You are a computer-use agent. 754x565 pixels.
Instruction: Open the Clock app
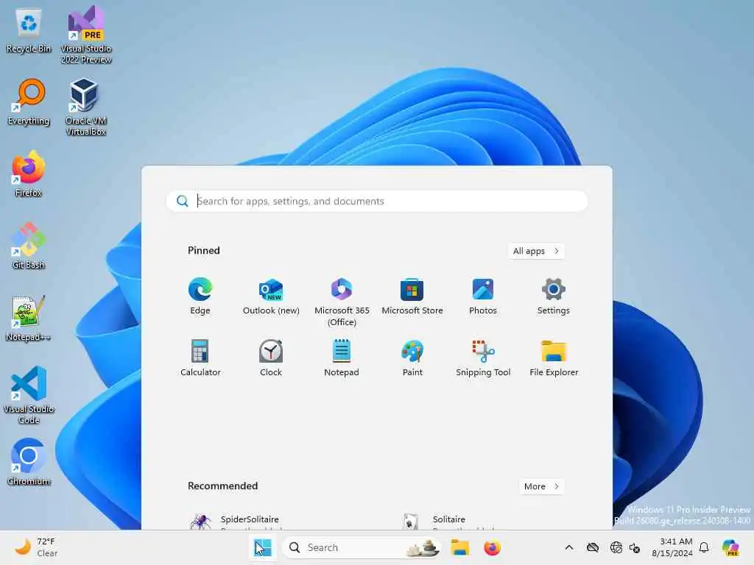pos(271,358)
